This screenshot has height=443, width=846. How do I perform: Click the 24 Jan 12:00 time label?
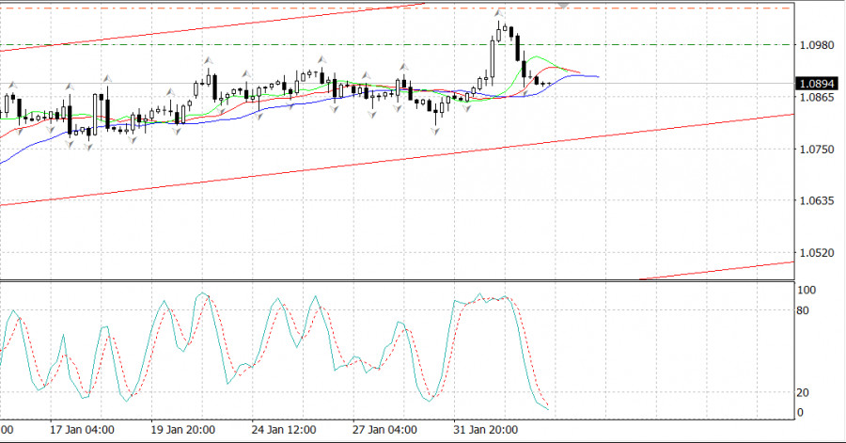coord(284,430)
